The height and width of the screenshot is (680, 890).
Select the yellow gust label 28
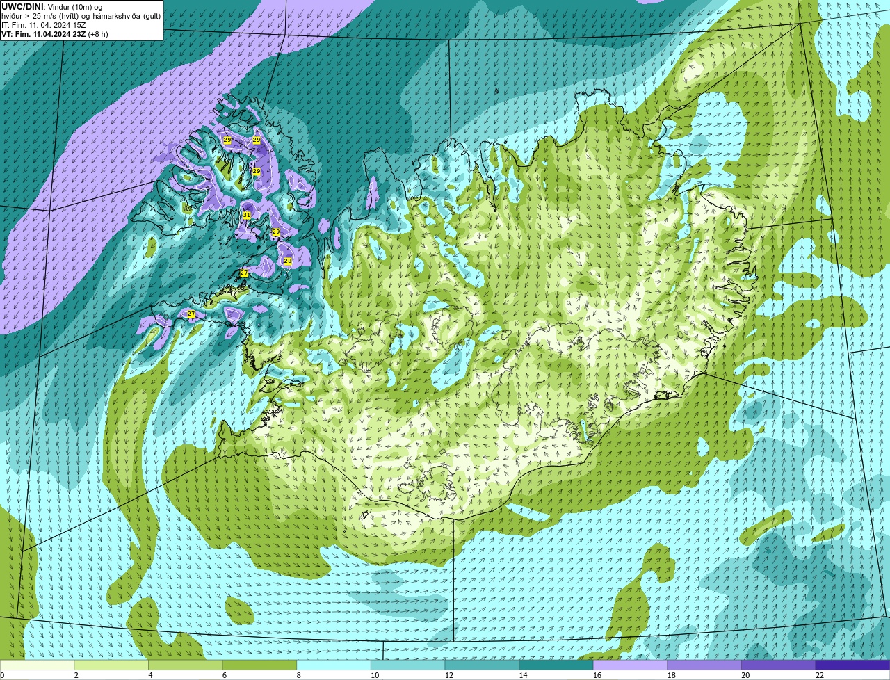(x=288, y=261)
